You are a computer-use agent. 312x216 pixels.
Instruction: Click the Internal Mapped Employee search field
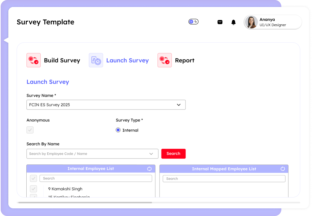[224, 179]
